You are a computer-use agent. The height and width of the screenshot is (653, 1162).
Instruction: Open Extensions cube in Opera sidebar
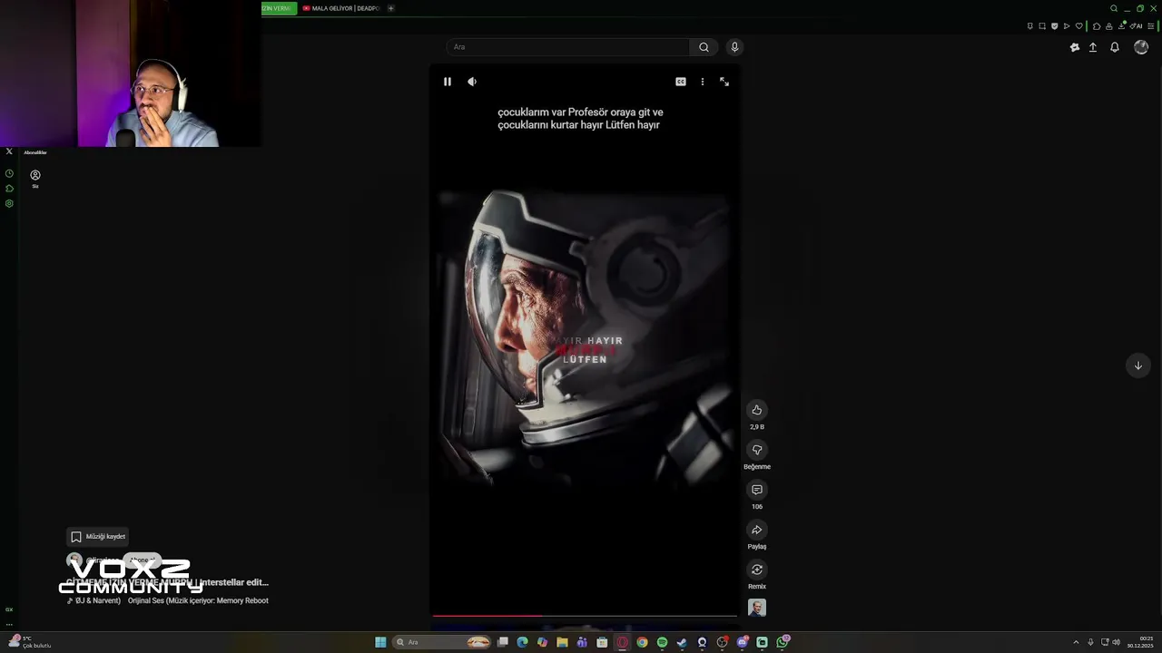[x=9, y=189]
